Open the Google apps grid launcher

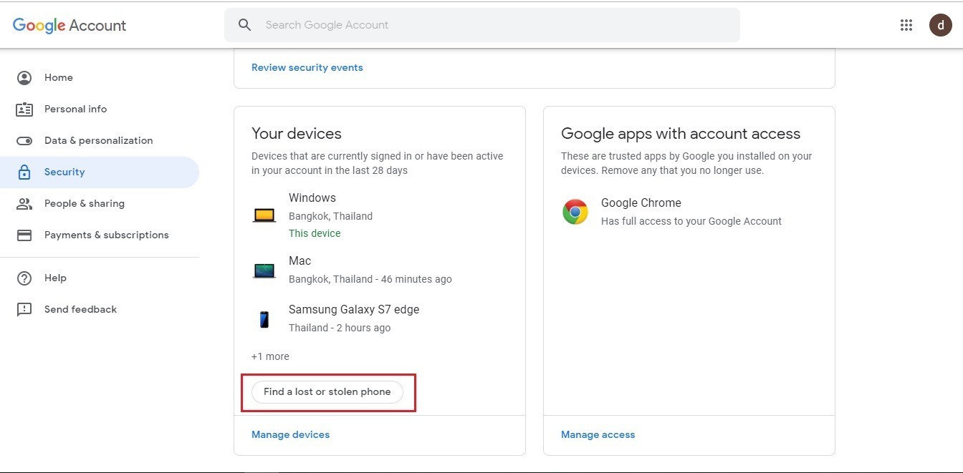(906, 25)
